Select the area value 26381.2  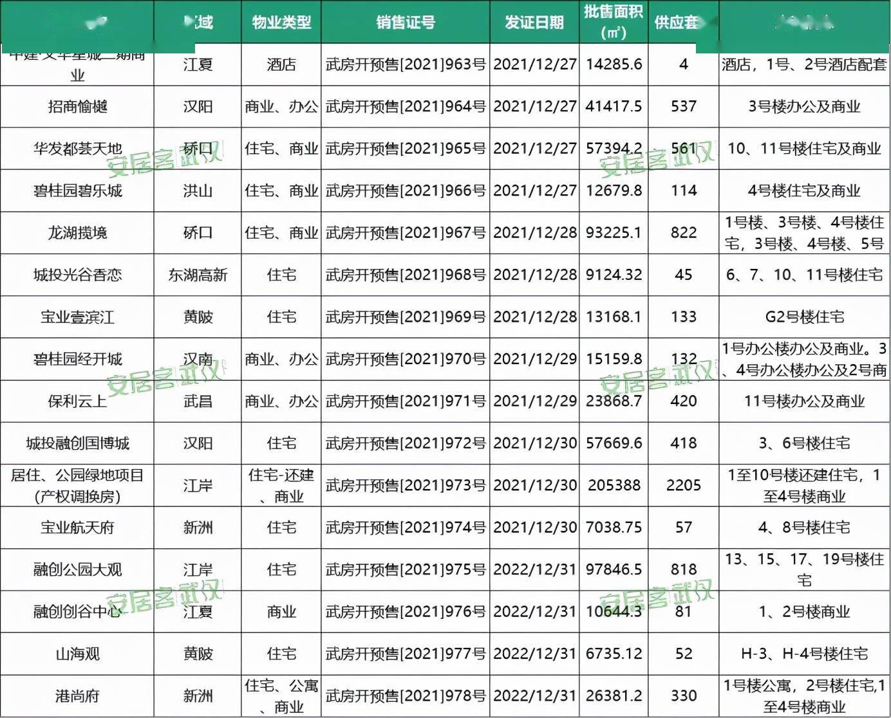point(614,696)
